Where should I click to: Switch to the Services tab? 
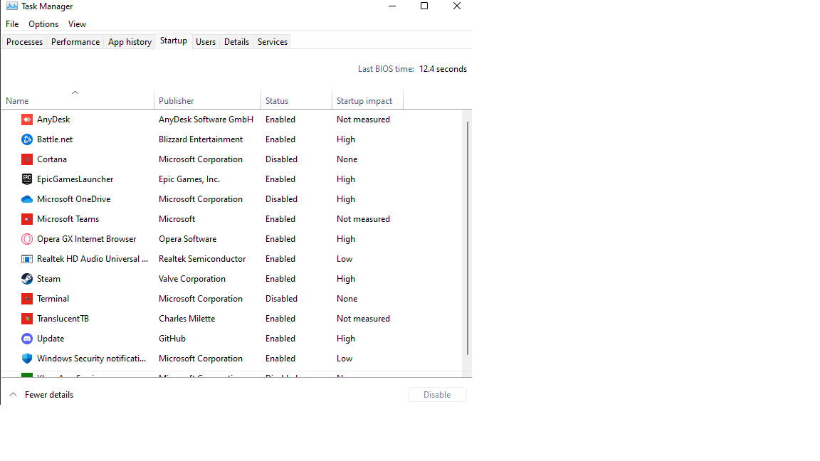pos(273,42)
